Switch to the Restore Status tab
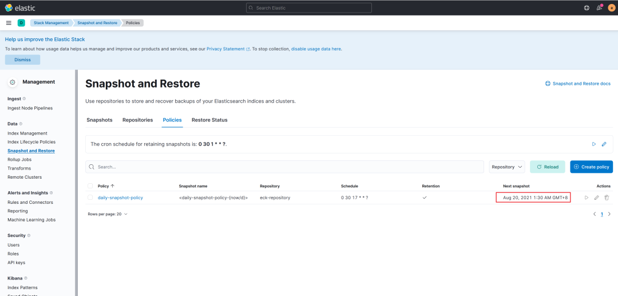This screenshot has width=618, height=296. click(209, 120)
